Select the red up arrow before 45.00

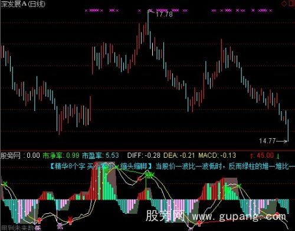(251, 156)
